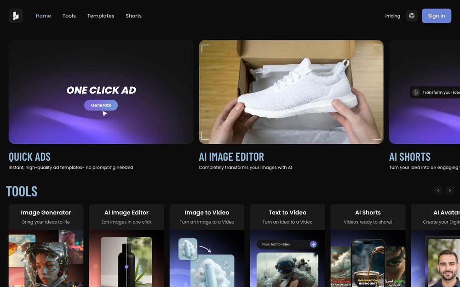Click the TOOLS section heading
This screenshot has width=460, height=287.
[22, 191]
